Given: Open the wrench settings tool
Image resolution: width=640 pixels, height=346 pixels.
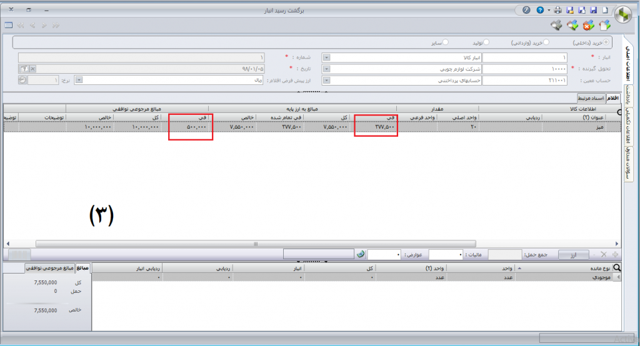Looking at the screenshot, I should tap(526, 10).
